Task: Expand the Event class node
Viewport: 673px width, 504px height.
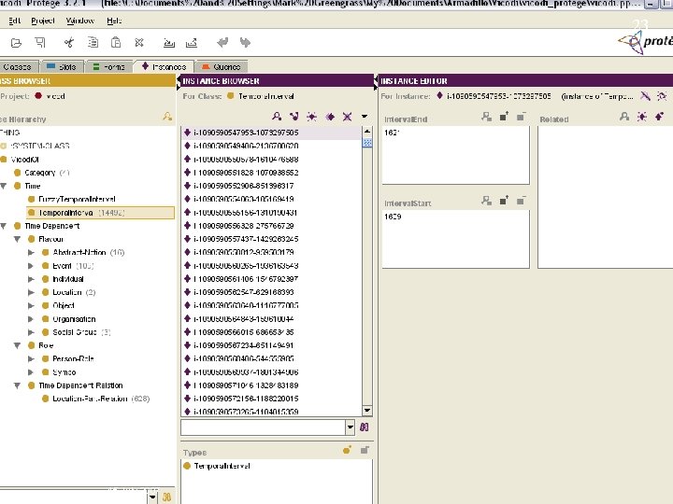Action: pos(32,265)
